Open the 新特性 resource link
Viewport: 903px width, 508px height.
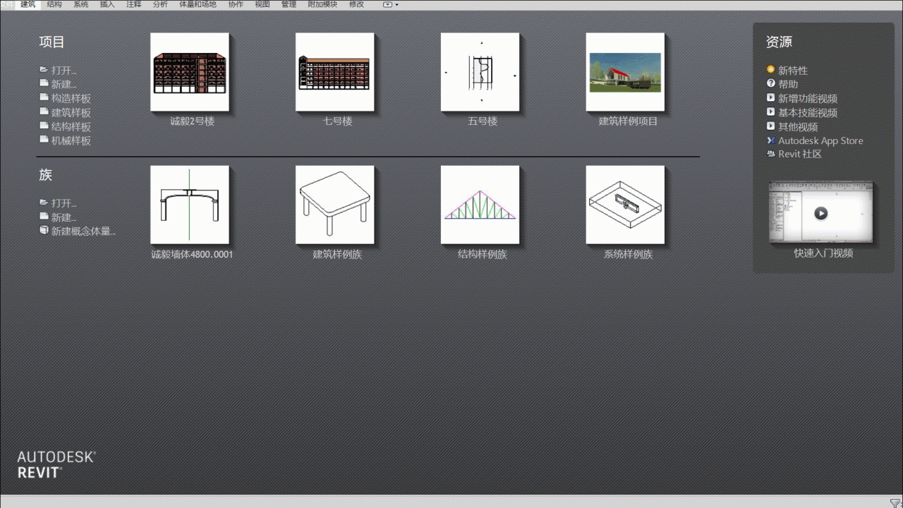[793, 71]
